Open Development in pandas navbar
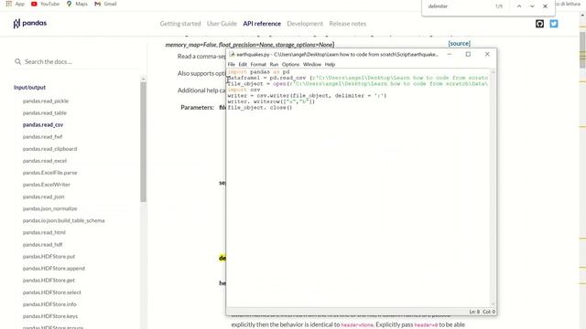Viewport: 586px width, 329px height. click(305, 24)
